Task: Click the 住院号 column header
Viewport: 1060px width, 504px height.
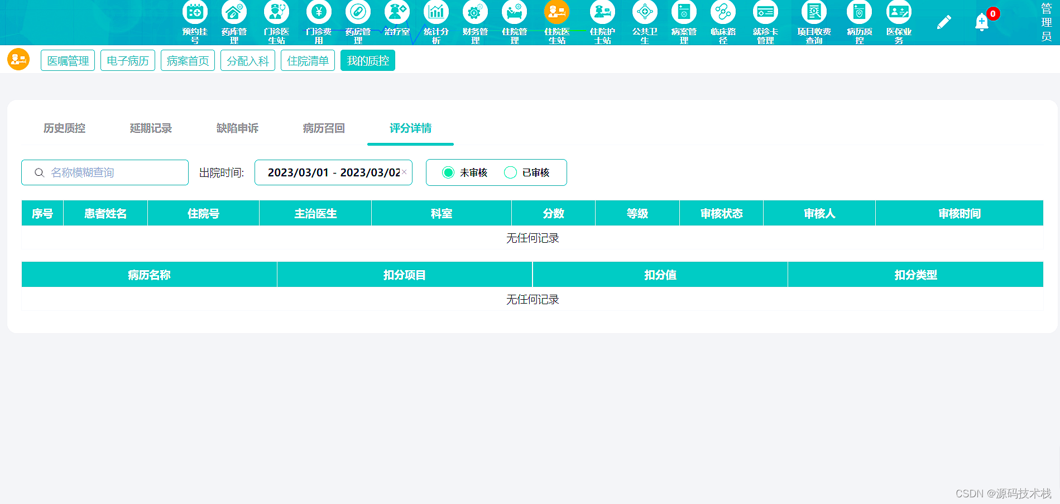Action: 204,213
